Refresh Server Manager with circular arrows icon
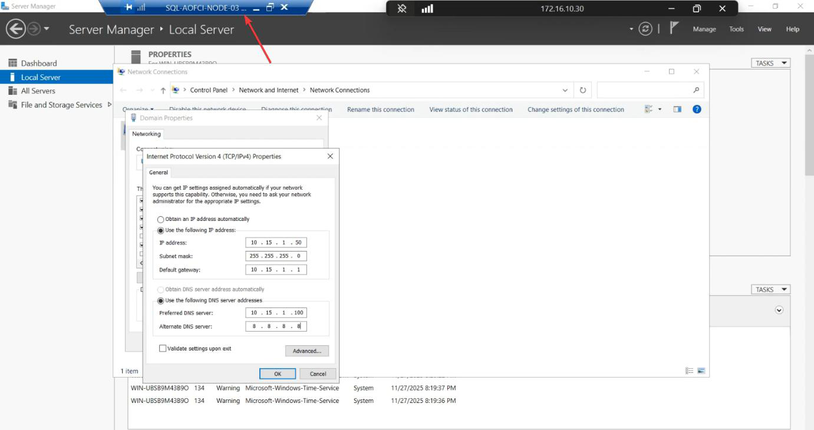 click(646, 29)
